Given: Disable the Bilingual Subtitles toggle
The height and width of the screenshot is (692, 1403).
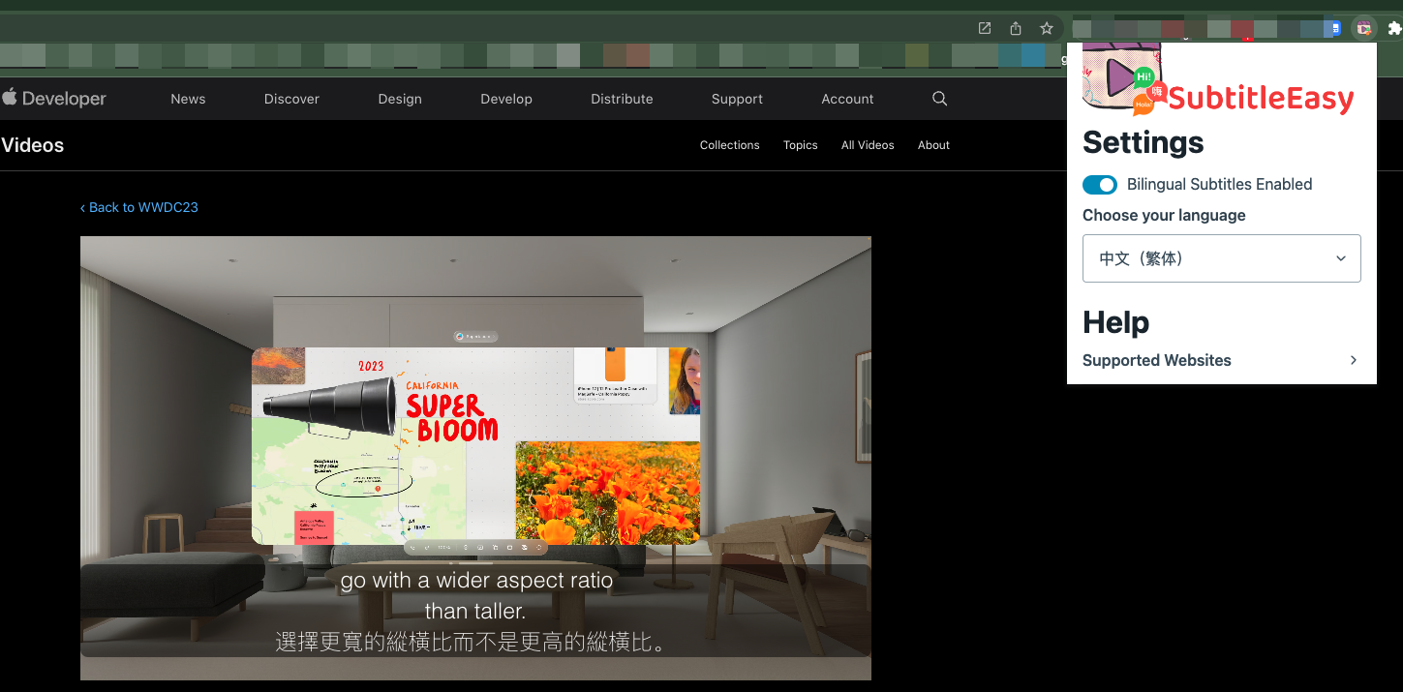Looking at the screenshot, I should (1099, 184).
